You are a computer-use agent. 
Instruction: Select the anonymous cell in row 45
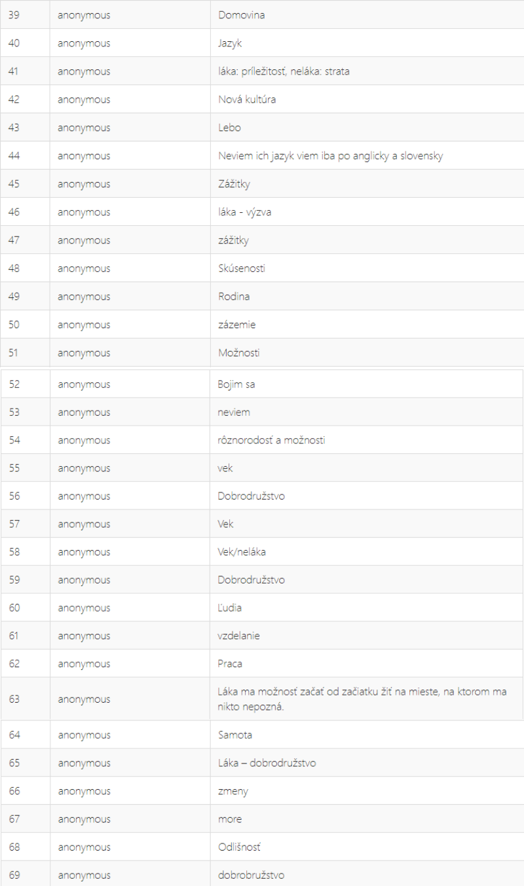tap(130, 184)
